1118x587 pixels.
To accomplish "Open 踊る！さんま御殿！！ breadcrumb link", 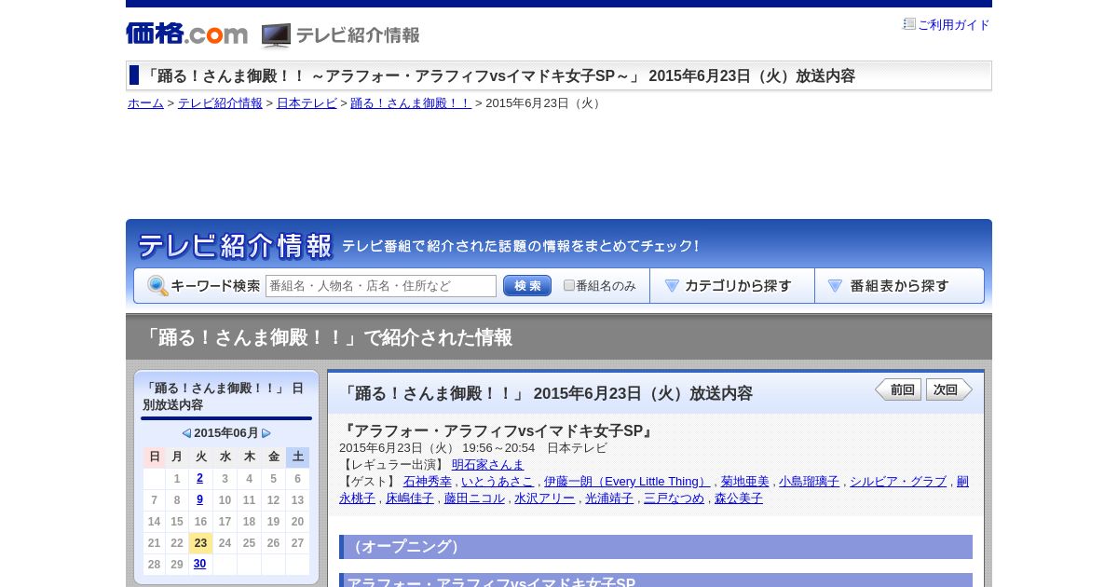I will pyautogui.click(x=411, y=103).
